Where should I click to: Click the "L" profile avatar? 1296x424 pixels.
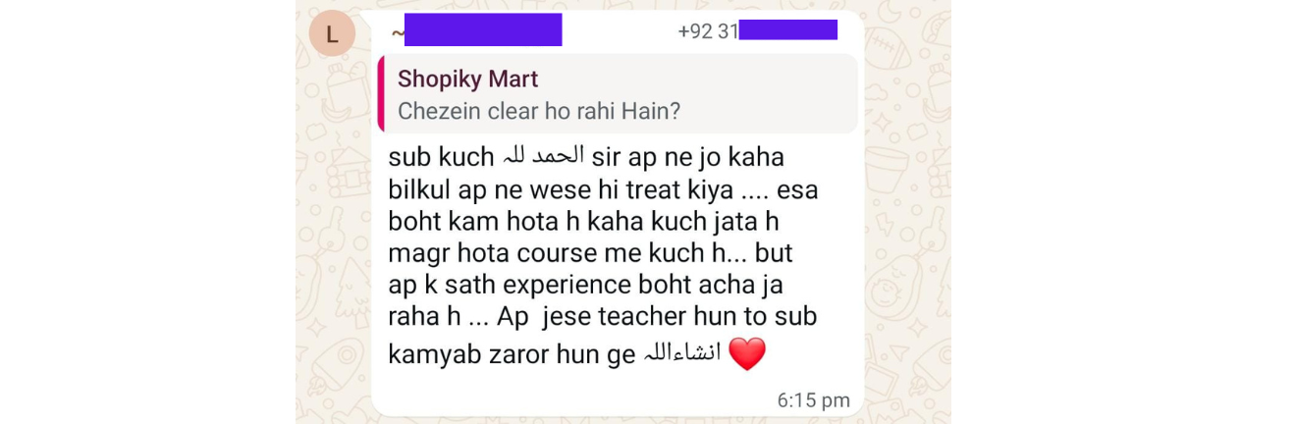[x=332, y=34]
